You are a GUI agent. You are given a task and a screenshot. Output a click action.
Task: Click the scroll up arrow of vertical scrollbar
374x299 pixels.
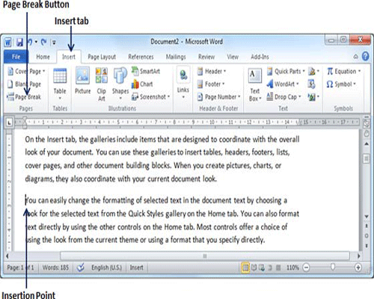click(367, 144)
